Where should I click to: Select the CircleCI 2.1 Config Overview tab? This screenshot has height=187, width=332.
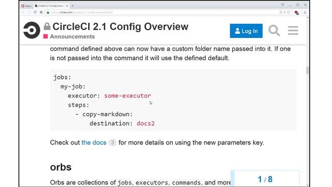coord(51,6)
